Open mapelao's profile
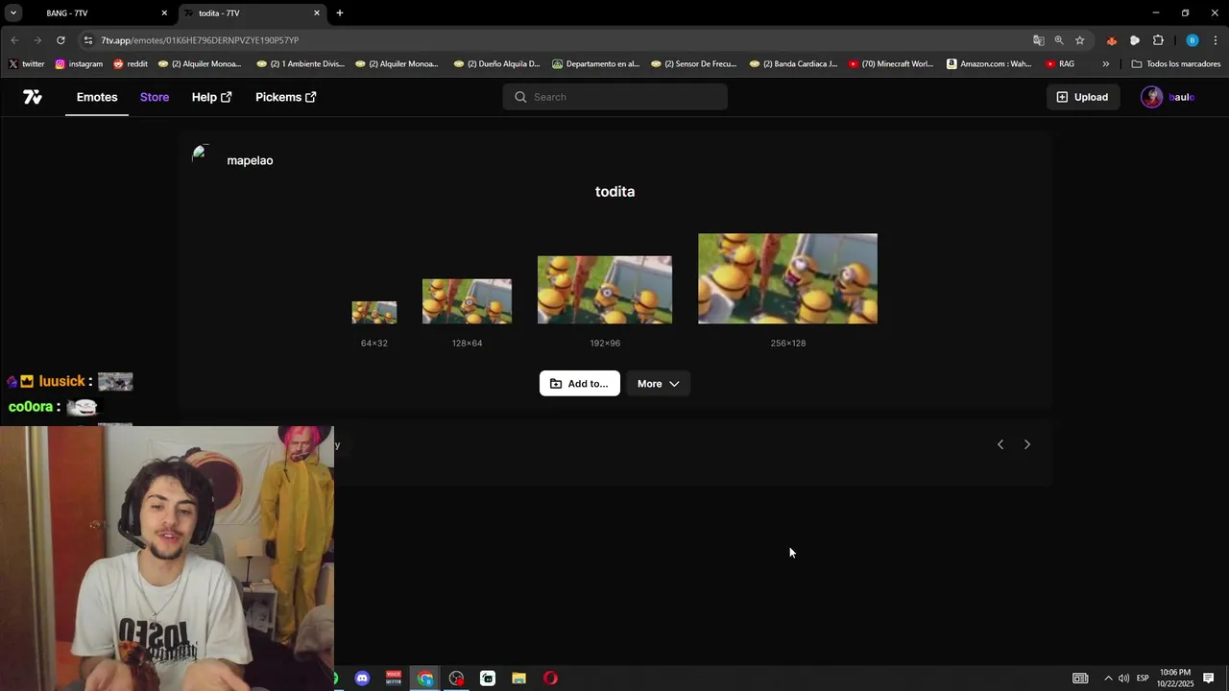Viewport: 1229px width, 691px height. tap(250, 160)
